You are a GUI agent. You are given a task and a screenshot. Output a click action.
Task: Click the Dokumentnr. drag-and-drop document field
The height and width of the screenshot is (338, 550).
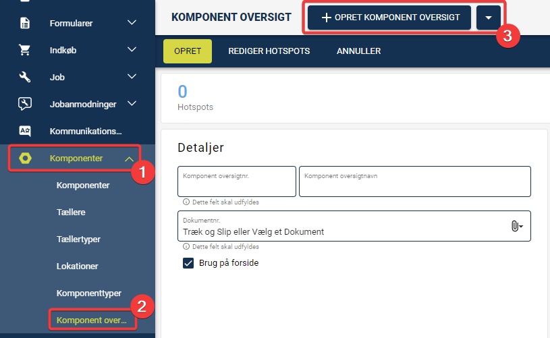(354, 226)
